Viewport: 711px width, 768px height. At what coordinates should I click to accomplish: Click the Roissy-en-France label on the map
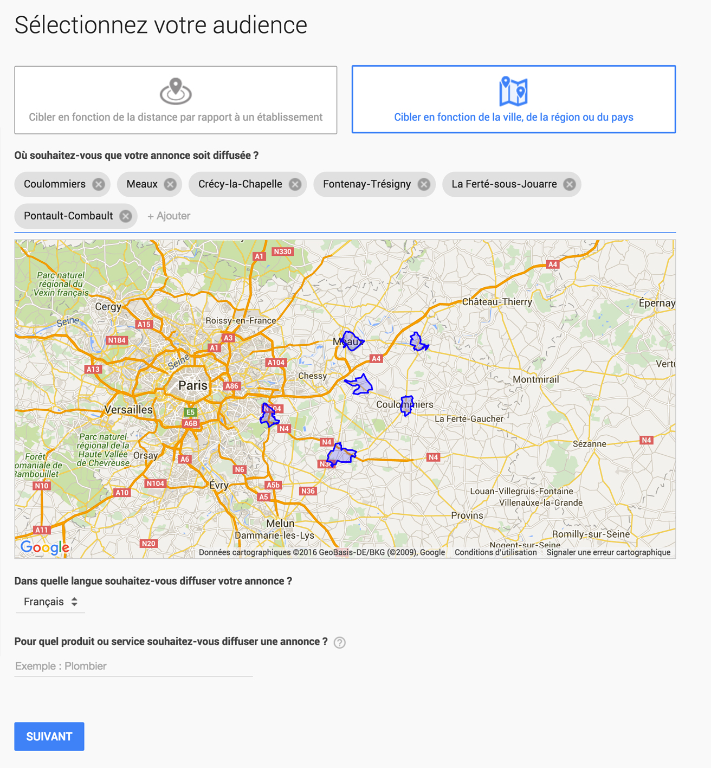click(x=241, y=321)
